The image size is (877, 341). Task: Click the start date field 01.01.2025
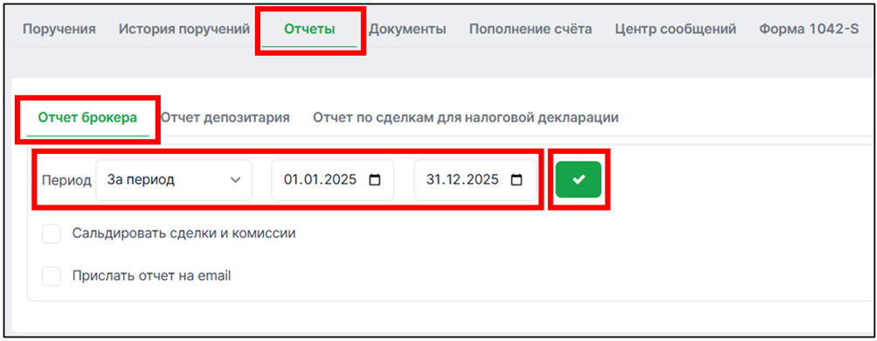pyautogui.click(x=333, y=180)
